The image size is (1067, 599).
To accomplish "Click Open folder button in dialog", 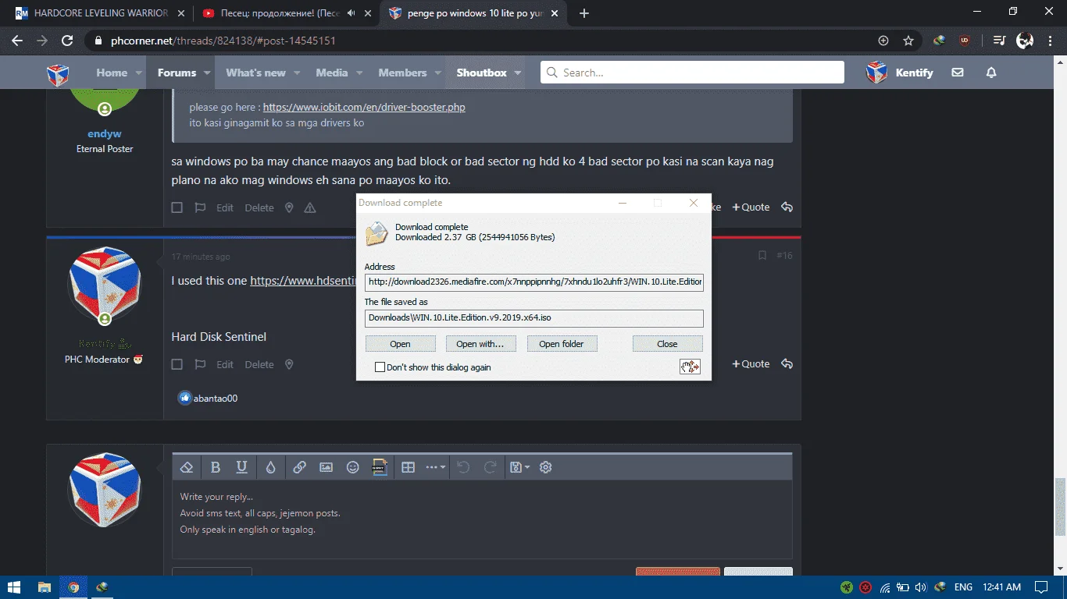I will (562, 344).
